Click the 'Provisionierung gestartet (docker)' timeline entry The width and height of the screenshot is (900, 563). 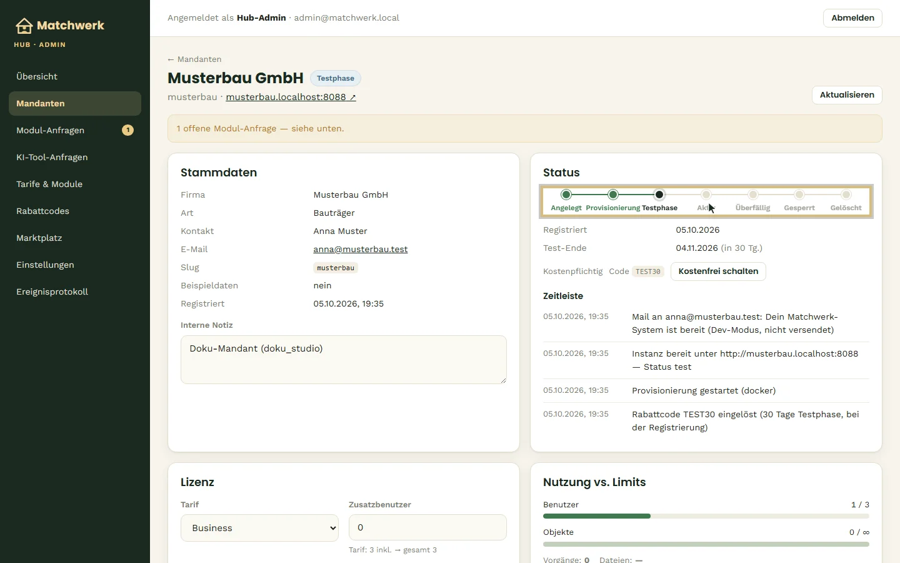[x=706, y=390]
